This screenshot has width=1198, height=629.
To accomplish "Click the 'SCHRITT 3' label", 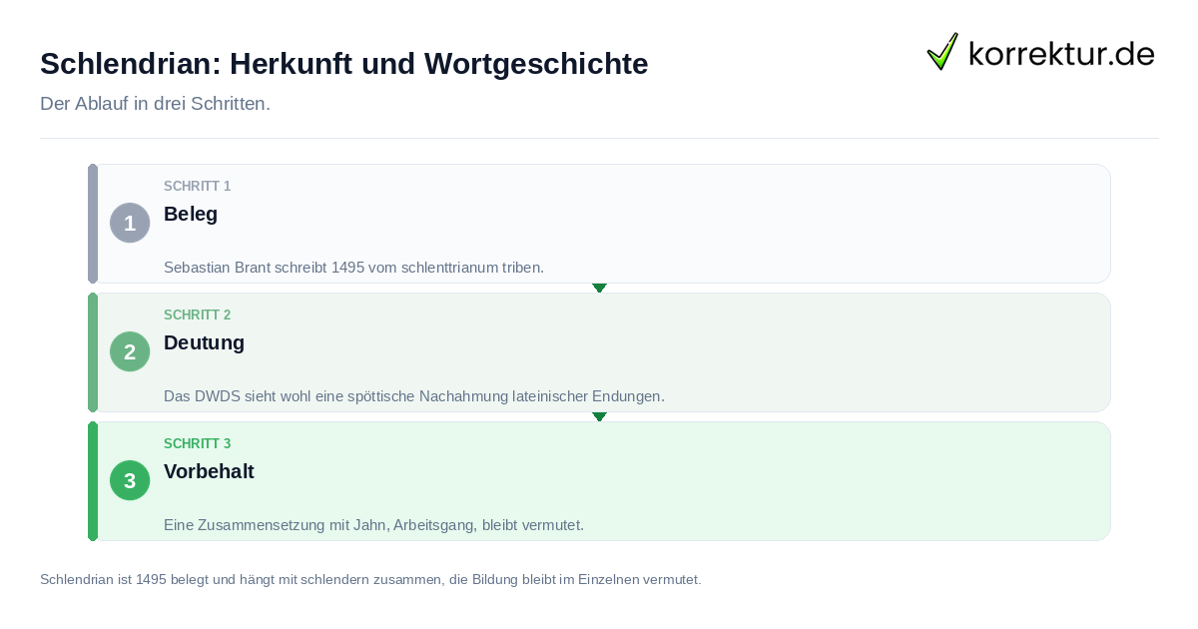I will 198,444.
